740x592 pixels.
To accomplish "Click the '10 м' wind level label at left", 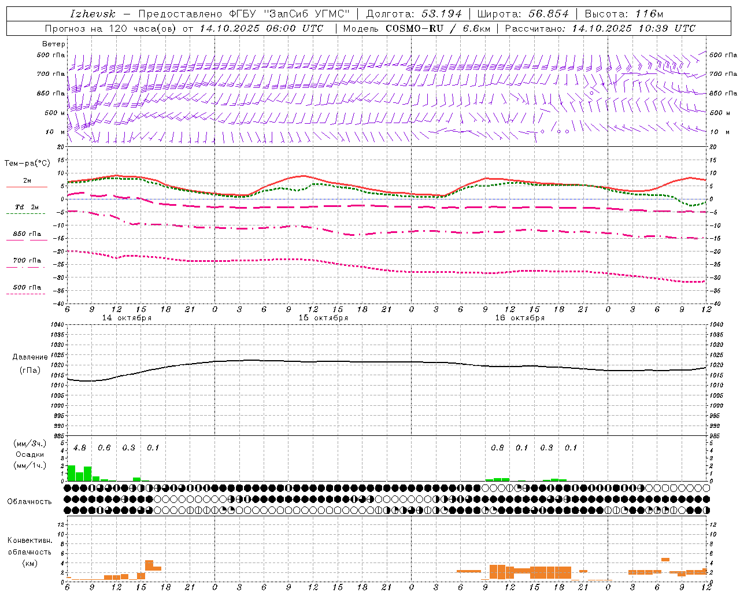I will (55, 132).
